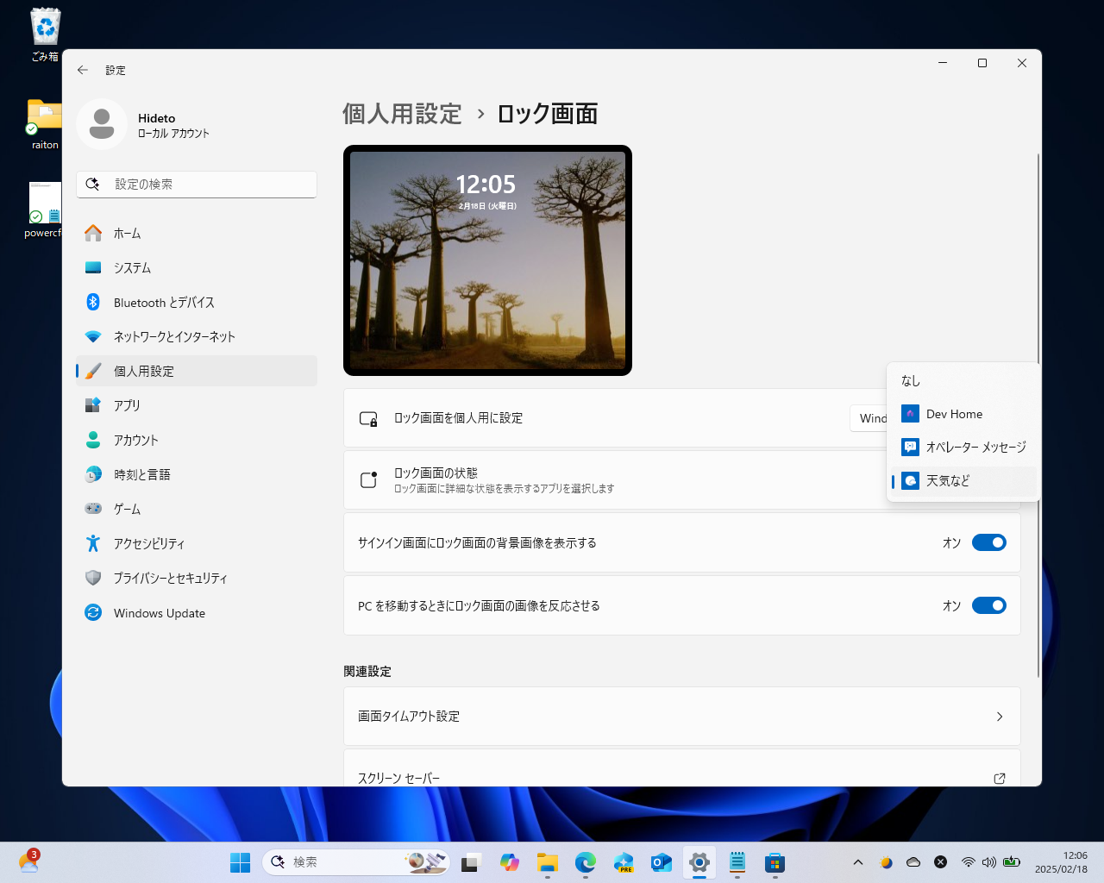Expand hidden tray icons with the chevron
Image resolution: width=1104 pixels, height=883 pixels.
[x=858, y=861]
